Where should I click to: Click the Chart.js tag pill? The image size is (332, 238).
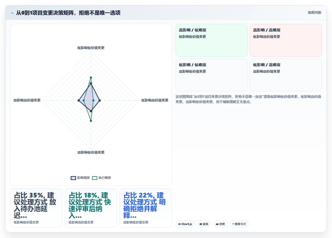click(x=185, y=224)
